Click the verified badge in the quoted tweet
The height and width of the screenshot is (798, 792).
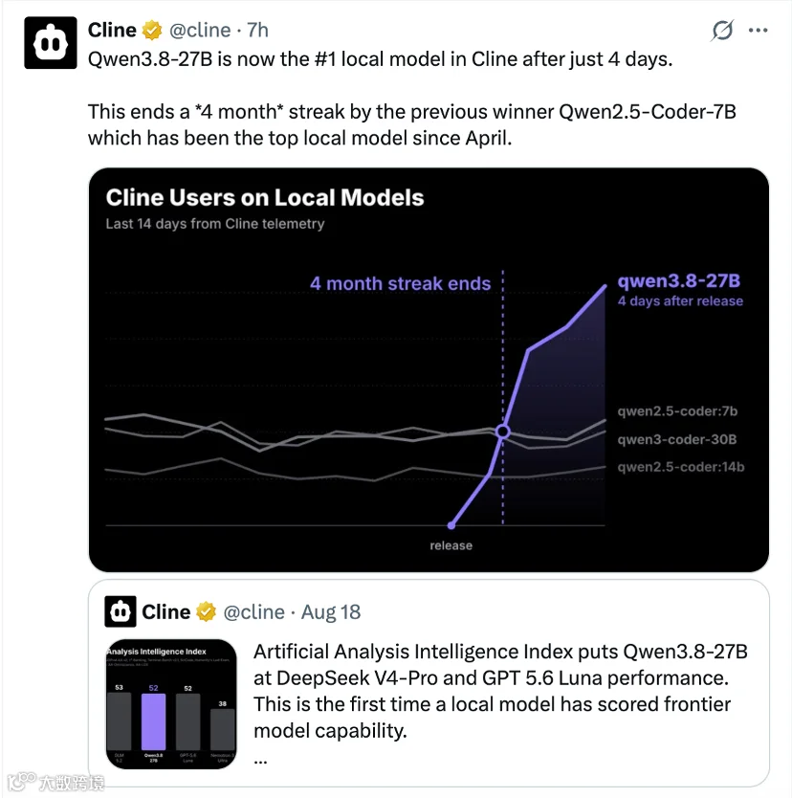pos(206,611)
